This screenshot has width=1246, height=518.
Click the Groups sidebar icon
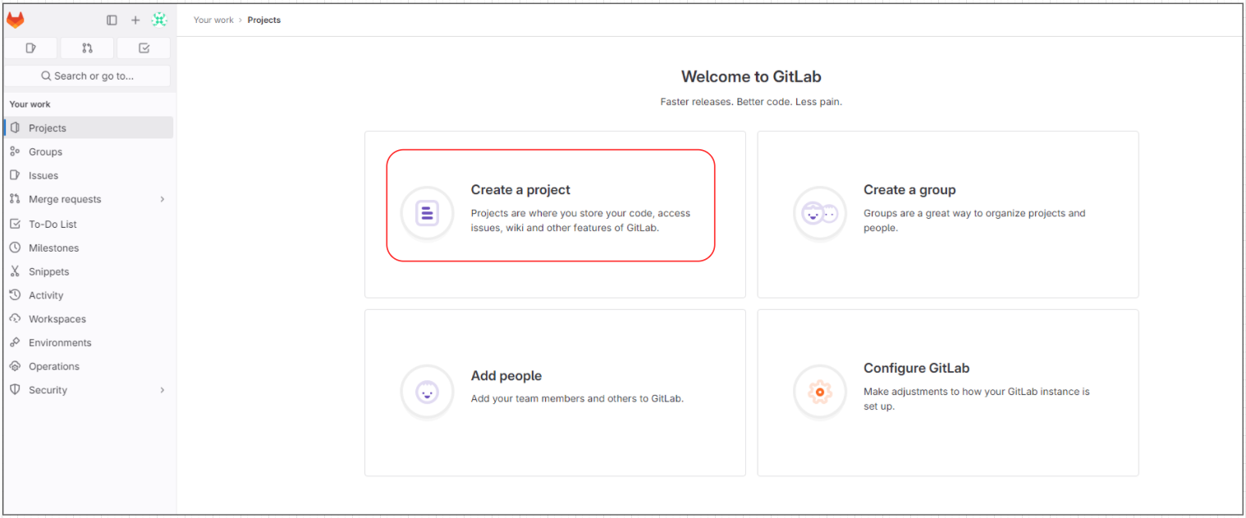tap(15, 152)
